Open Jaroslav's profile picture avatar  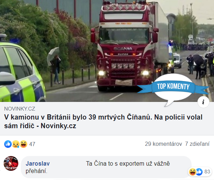[11, 163]
